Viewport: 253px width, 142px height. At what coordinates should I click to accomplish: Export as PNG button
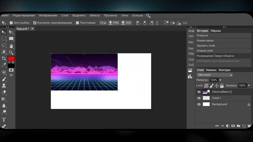click(x=114, y=23)
